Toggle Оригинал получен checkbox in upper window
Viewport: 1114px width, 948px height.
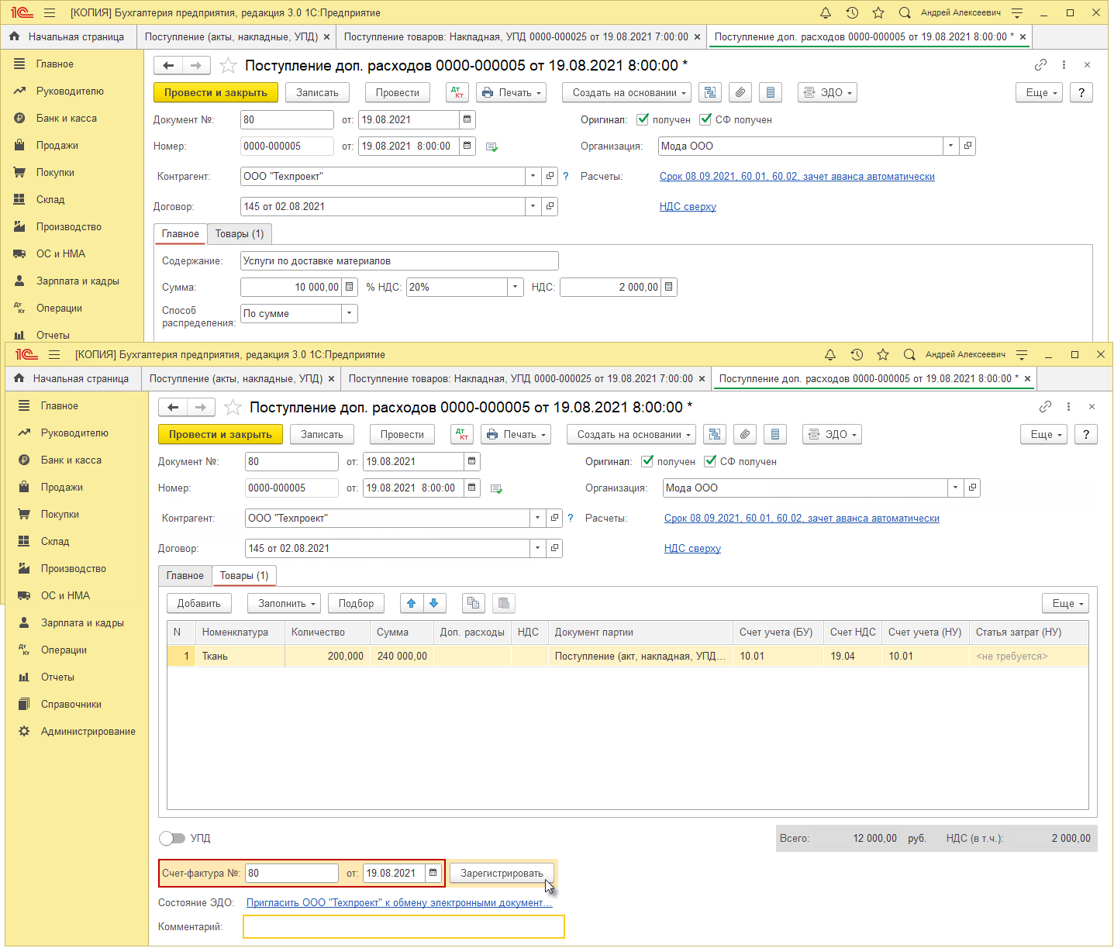coord(643,119)
